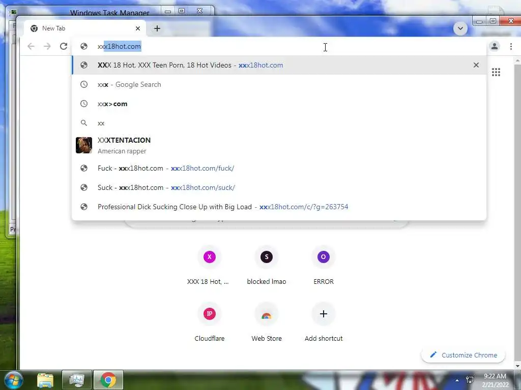Viewport: 521px width, 390px height.
Task: Click the forward navigation arrow
Action: click(47, 46)
